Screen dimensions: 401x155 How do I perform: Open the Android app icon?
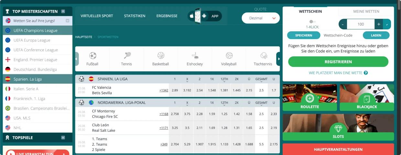click(x=204, y=16)
